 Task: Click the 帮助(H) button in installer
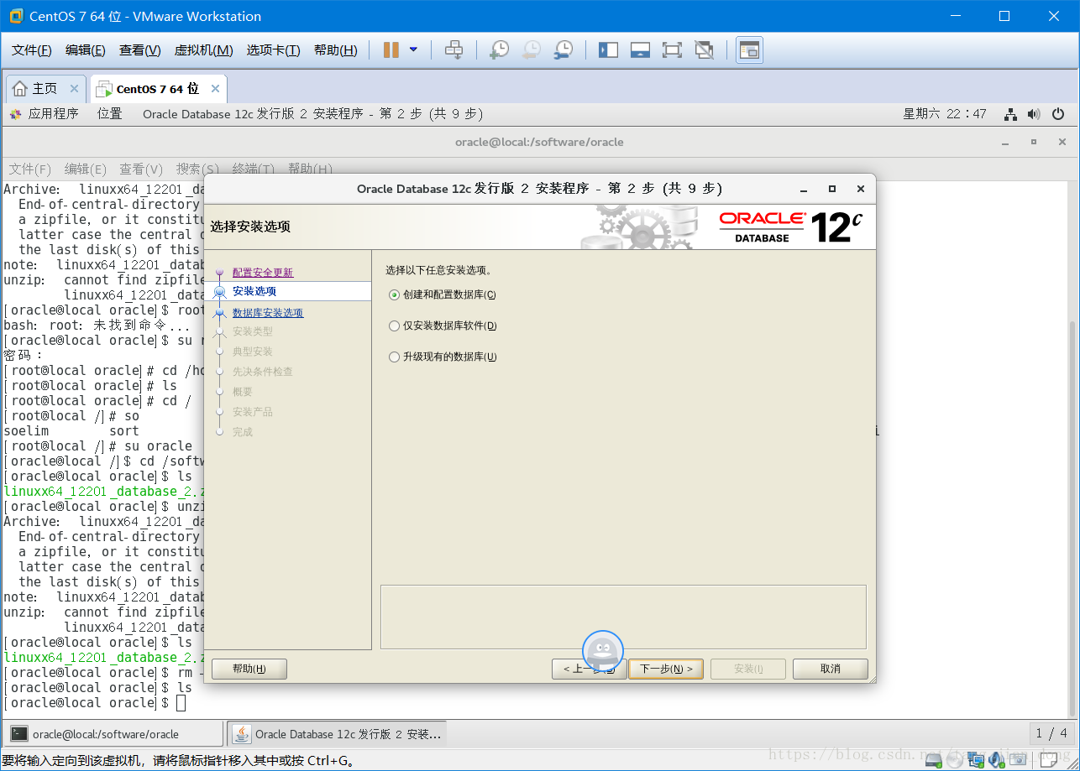[249, 669]
